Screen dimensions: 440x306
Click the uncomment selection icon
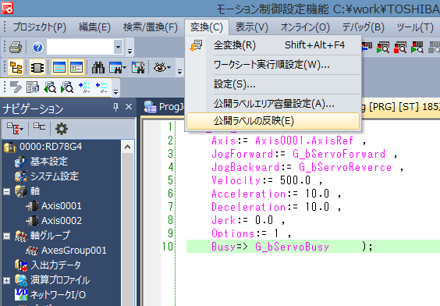(x=101, y=87)
